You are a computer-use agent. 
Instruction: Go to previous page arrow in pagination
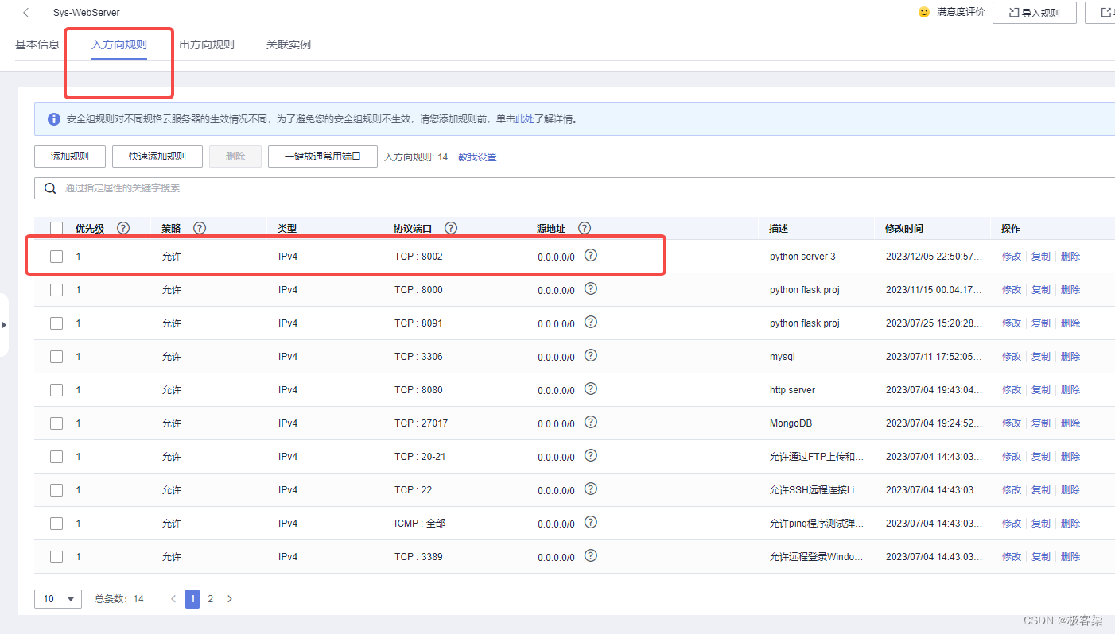pyautogui.click(x=173, y=599)
